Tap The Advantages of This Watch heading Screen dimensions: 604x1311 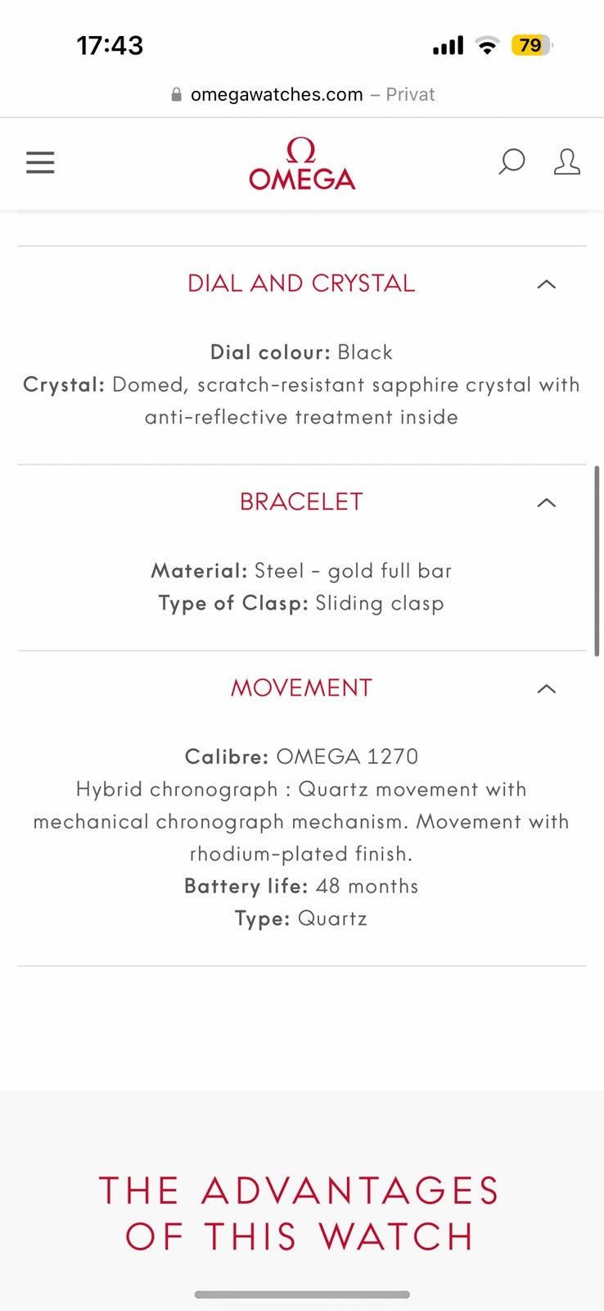point(300,1213)
